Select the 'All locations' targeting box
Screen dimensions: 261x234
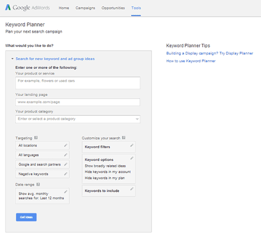click(42, 145)
